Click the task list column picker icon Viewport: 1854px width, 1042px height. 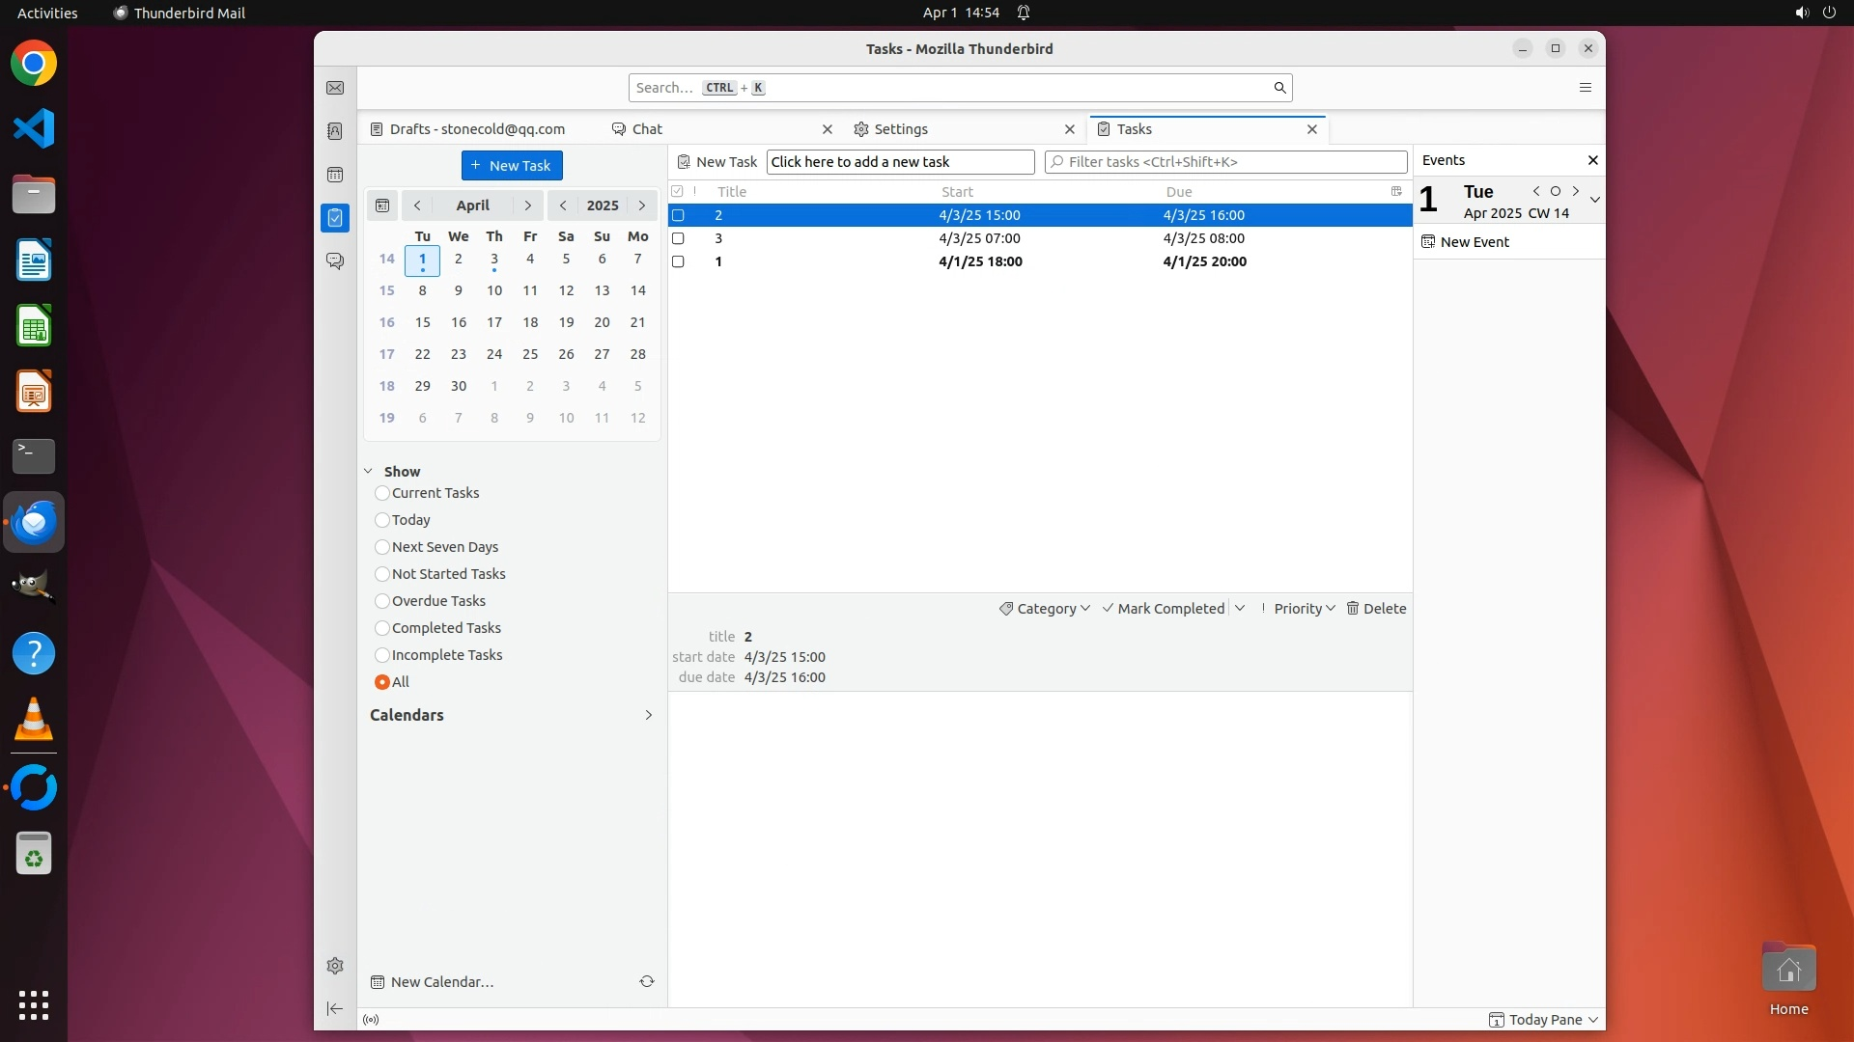pyautogui.click(x=1396, y=191)
